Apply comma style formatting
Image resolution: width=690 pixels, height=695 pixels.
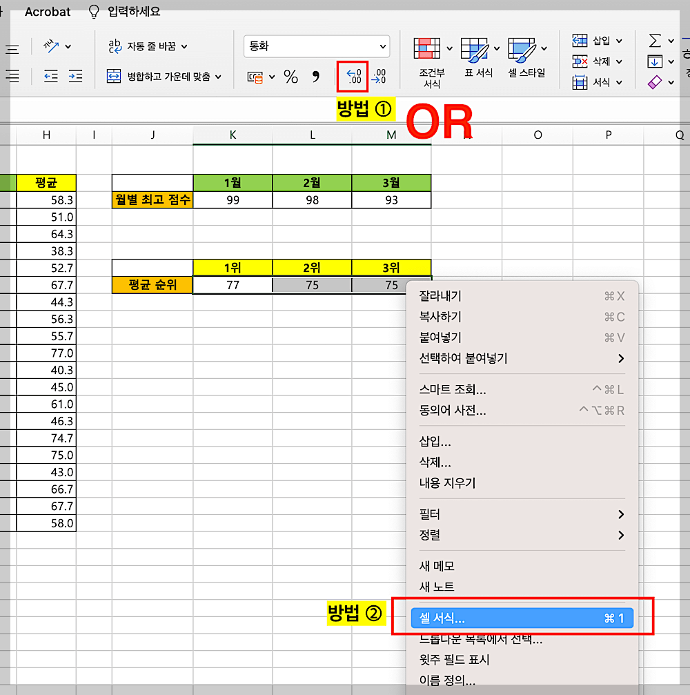point(316,76)
